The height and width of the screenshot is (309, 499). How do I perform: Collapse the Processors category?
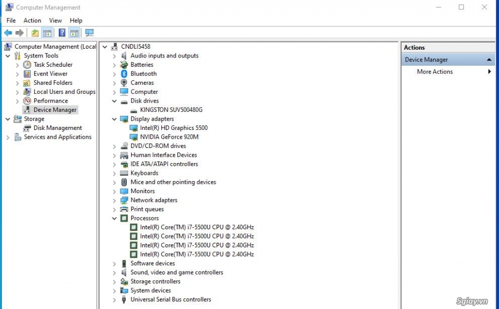coord(114,218)
